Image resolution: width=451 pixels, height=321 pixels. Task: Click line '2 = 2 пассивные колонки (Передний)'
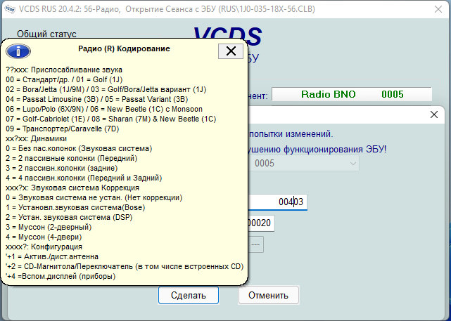tap(71, 158)
